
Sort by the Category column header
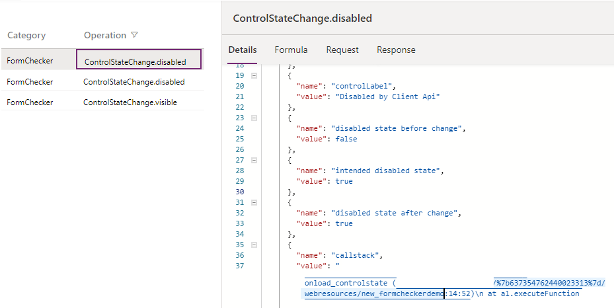26,35
